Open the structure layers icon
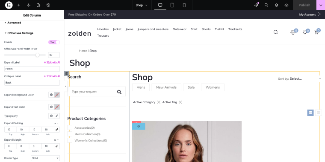 point(276,5)
